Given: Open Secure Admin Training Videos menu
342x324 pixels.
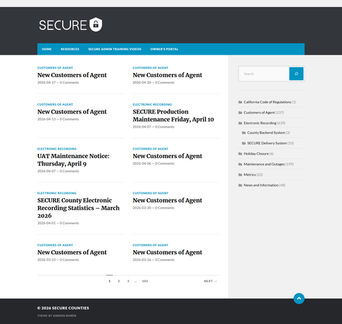Looking at the screenshot, I should coord(115,49).
